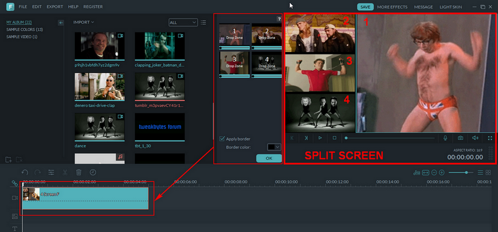
Task: Zoom in the timeline with plus
Action: [x=442, y=173]
